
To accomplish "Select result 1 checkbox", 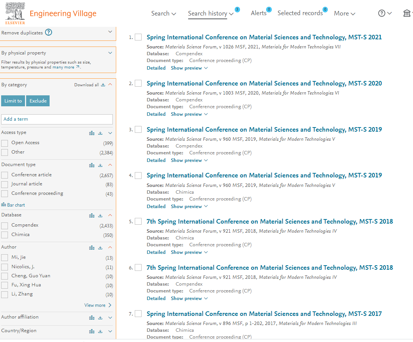I will point(138,37).
